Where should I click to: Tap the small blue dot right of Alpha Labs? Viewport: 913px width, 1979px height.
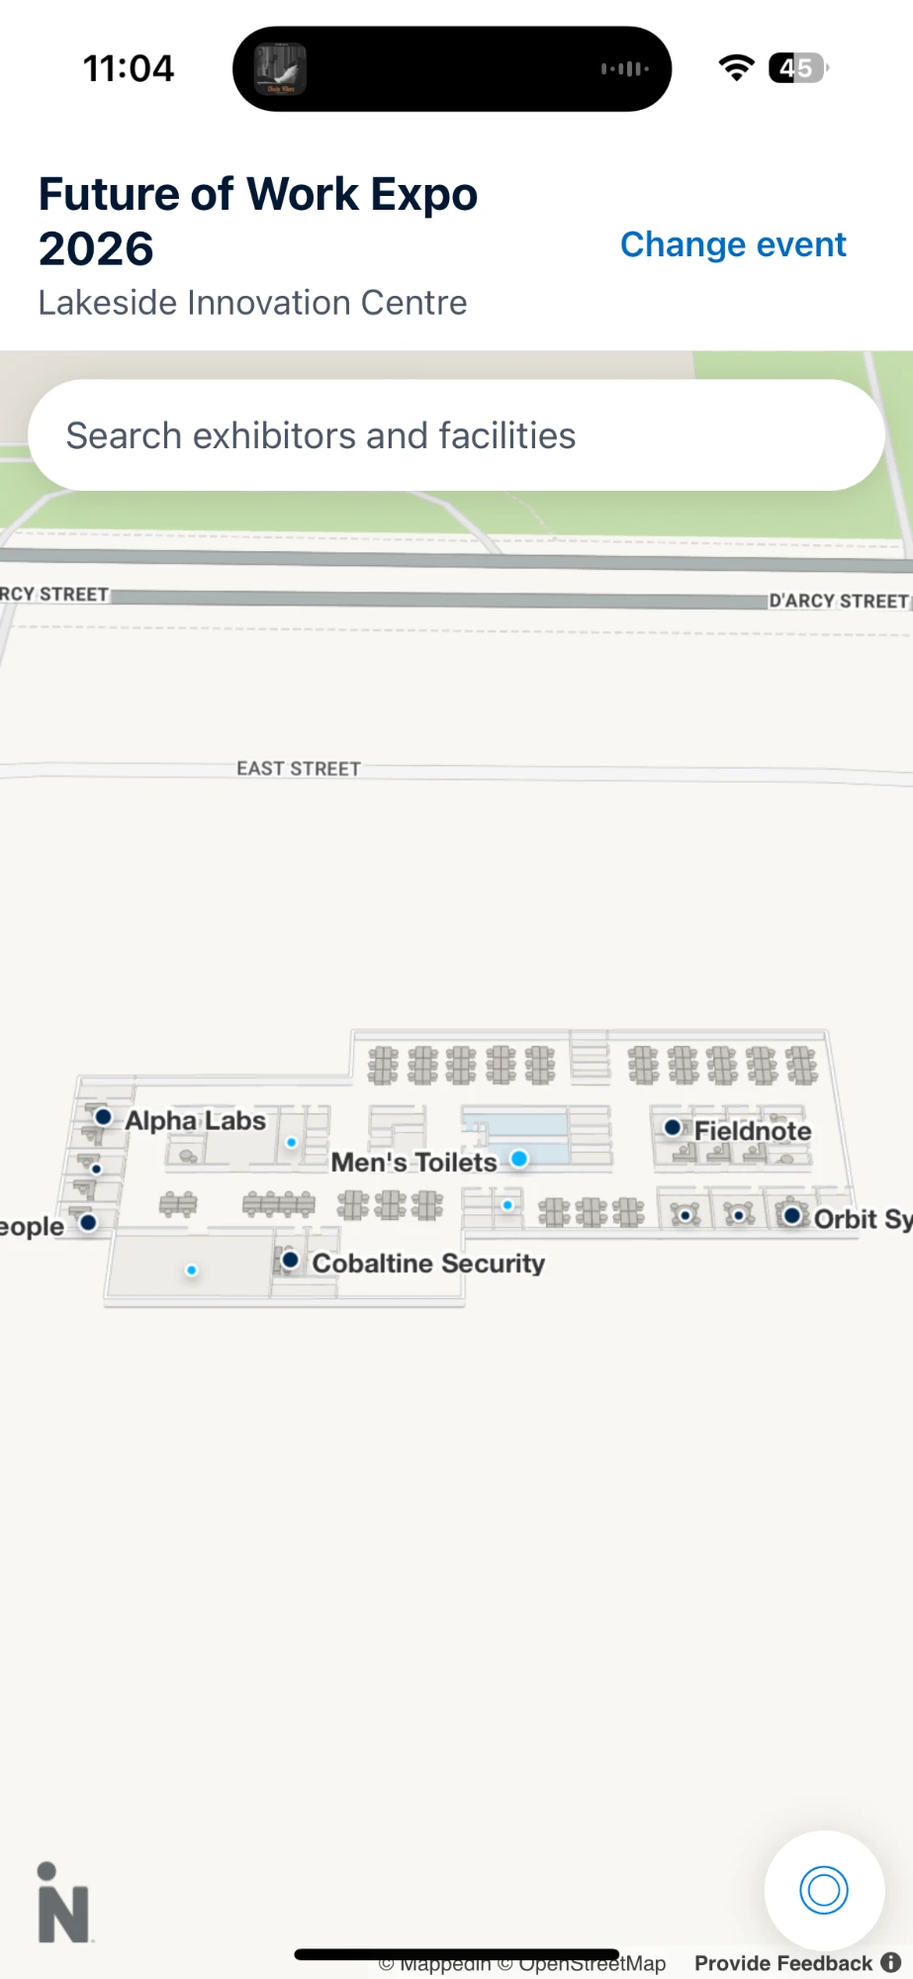coord(292,1142)
